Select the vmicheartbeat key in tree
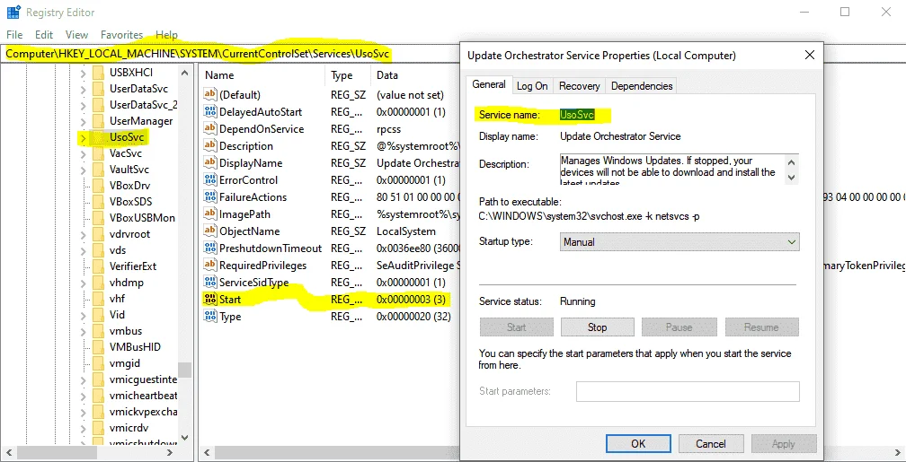 coord(143,396)
